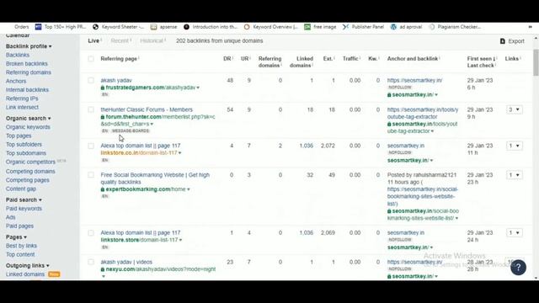Open theHunter Classic Forums - Members link

(147, 109)
